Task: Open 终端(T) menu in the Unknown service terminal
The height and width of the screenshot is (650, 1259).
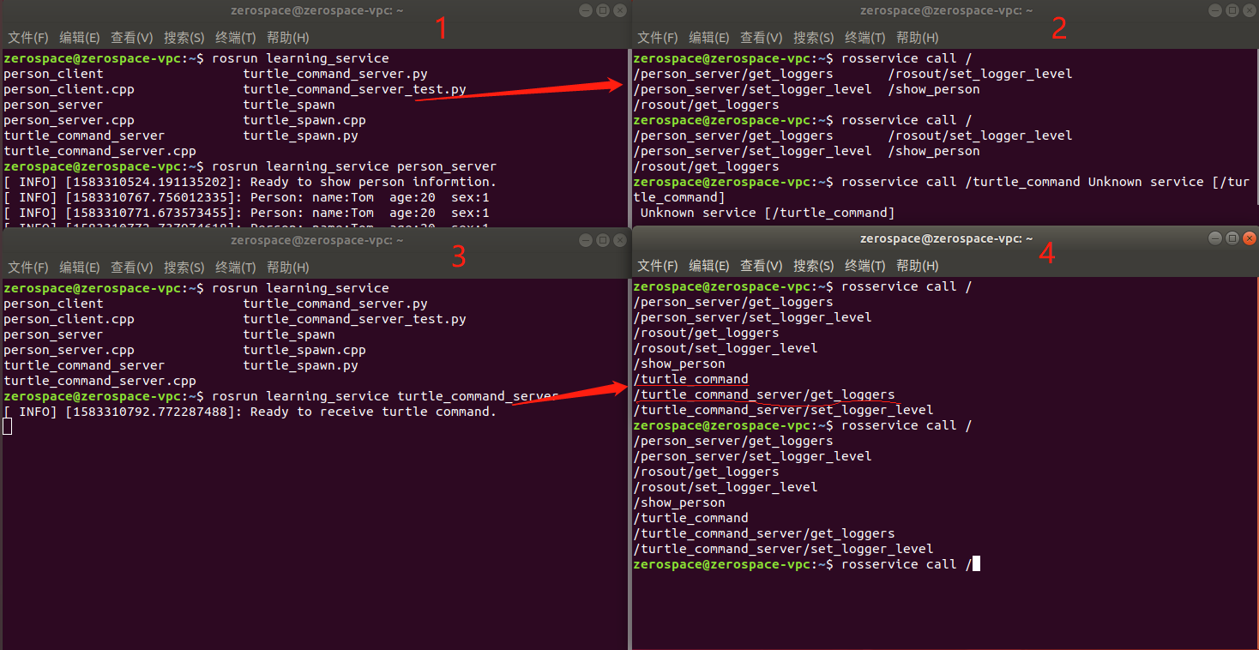Action: [x=865, y=38]
